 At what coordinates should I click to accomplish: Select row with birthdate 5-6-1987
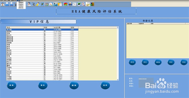tap(42, 71)
